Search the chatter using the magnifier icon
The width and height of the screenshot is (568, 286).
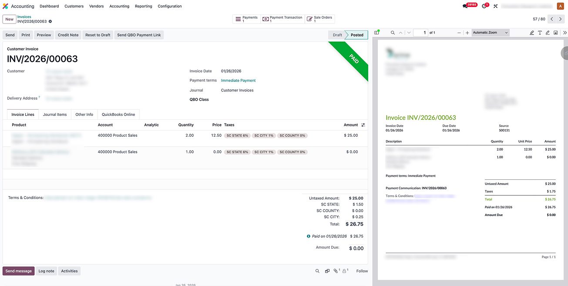coord(317,271)
